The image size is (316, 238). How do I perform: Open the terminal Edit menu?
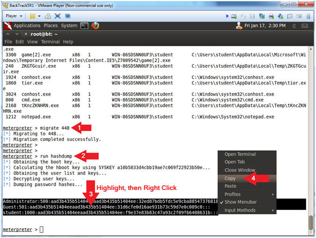(x=20, y=42)
